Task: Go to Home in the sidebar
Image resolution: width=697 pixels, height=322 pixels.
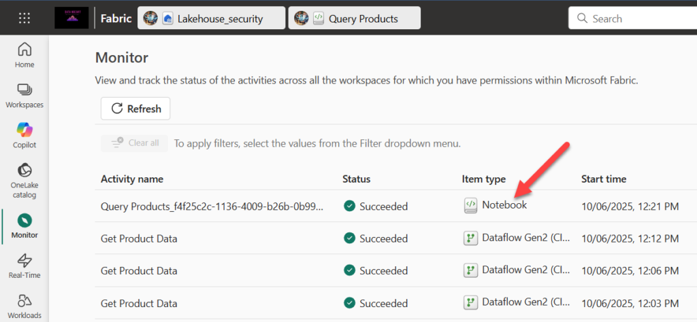Action: [x=25, y=54]
